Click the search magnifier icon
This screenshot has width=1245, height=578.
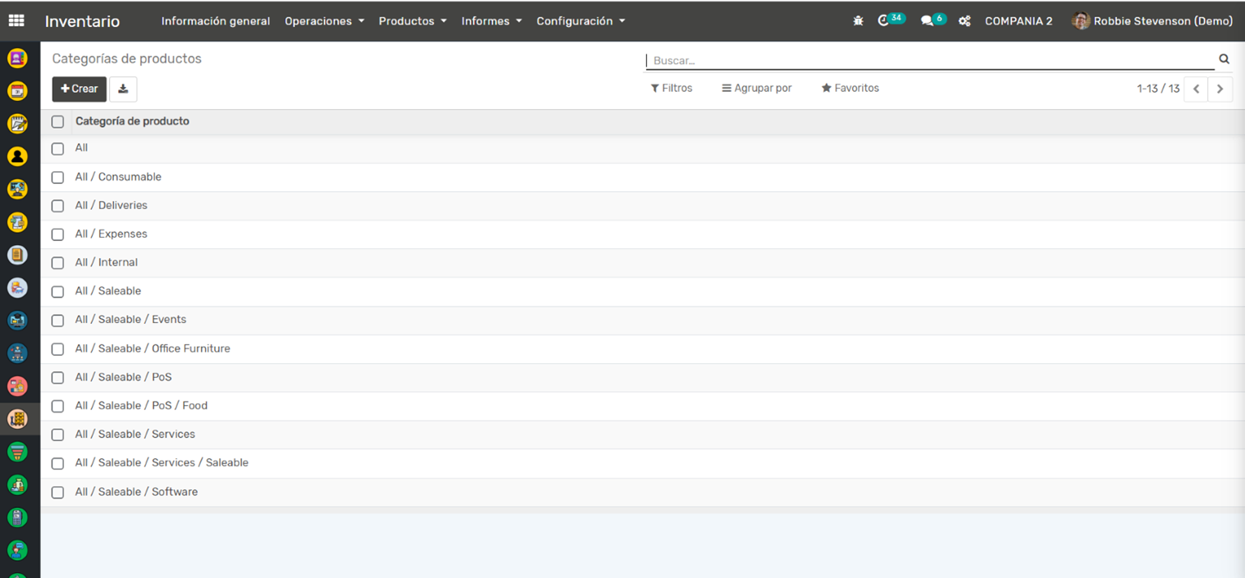tap(1224, 59)
